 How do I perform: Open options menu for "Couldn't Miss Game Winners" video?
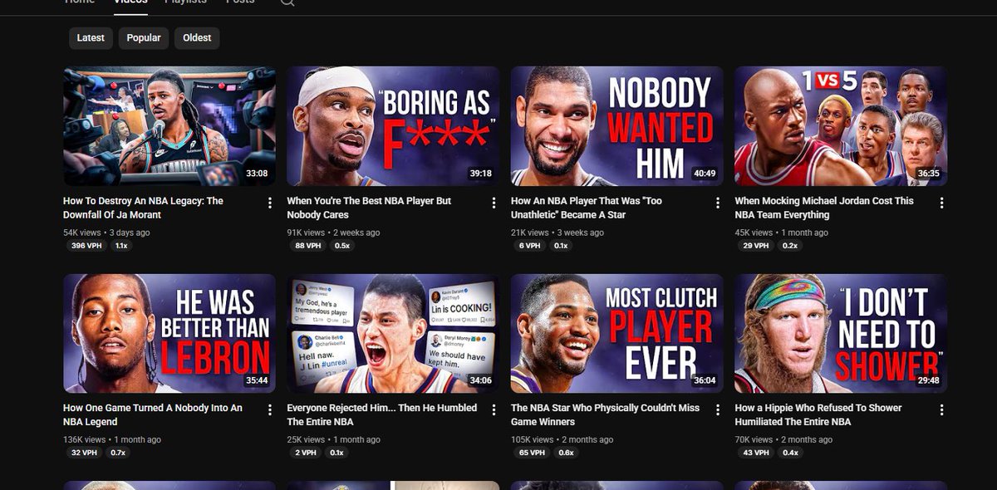pyautogui.click(x=717, y=409)
